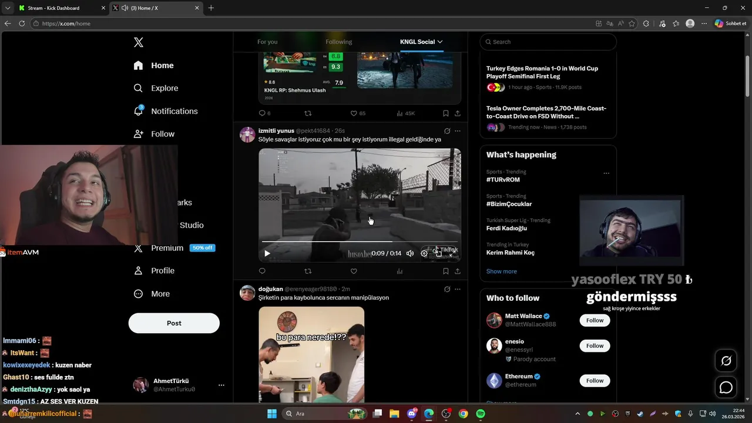The height and width of the screenshot is (423, 752).
Task: Open more options on izmitli yunus post
Action: coord(458,131)
